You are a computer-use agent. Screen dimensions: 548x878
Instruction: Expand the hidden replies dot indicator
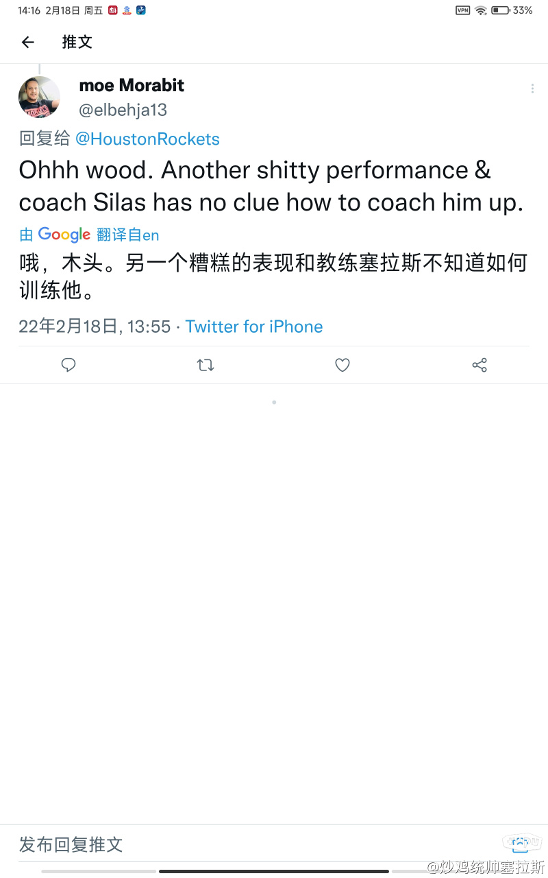coord(274,402)
